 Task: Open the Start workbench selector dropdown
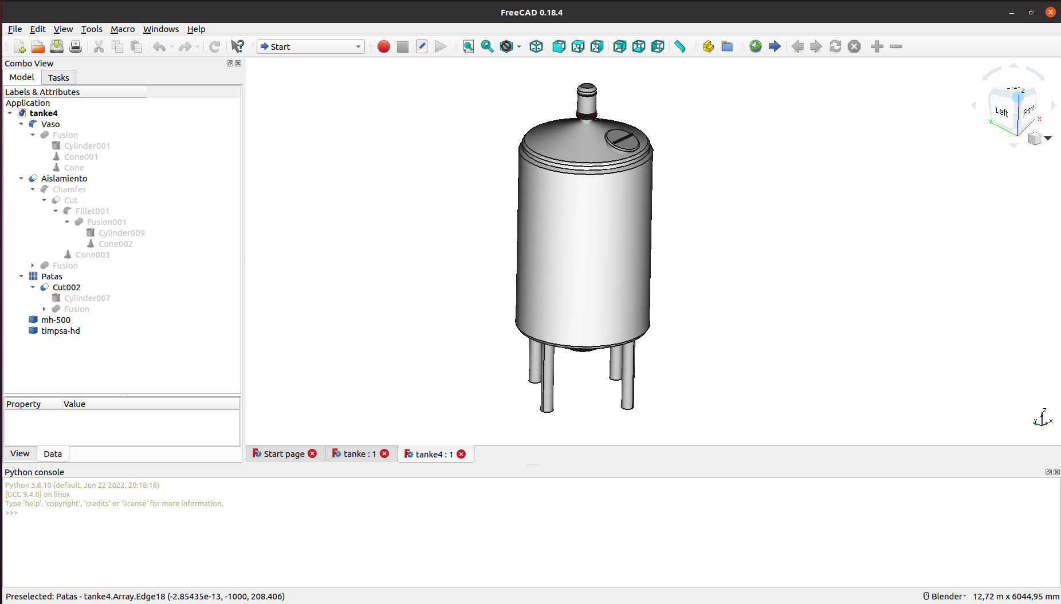coord(311,46)
